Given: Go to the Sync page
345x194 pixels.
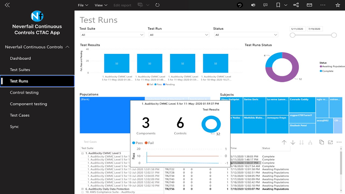Looking at the screenshot, I should pyautogui.click(x=15, y=127).
